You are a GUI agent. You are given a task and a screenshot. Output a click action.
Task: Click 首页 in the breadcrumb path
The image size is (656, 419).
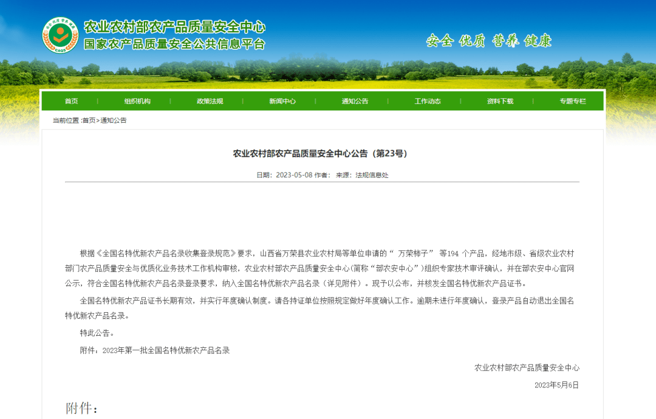coord(89,120)
